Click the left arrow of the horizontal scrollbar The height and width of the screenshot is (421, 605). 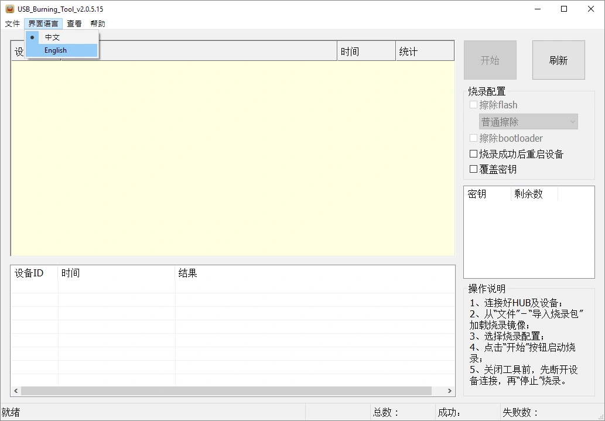click(15, 391)
